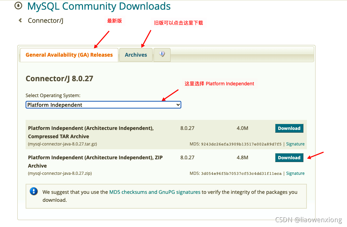Open the information icon tab
347x227 pixels.
[x=162, y=55]
